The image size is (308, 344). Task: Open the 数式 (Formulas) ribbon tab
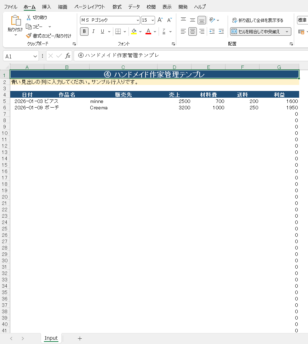click(x=117, y=7)
